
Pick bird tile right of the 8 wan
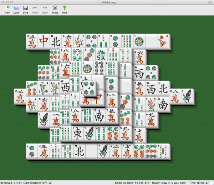tap(187, 96)
